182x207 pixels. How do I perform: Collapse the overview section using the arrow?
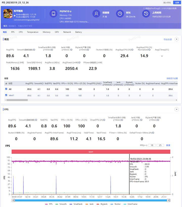tap(176, 39)
